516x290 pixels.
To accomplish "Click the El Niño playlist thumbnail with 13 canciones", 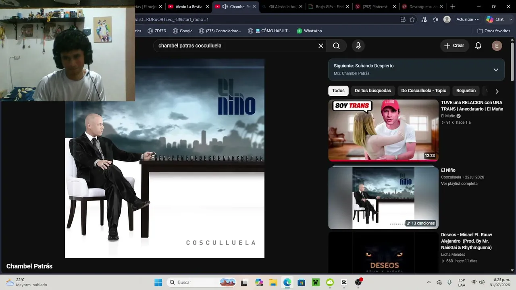I will (x=383, y=198).
